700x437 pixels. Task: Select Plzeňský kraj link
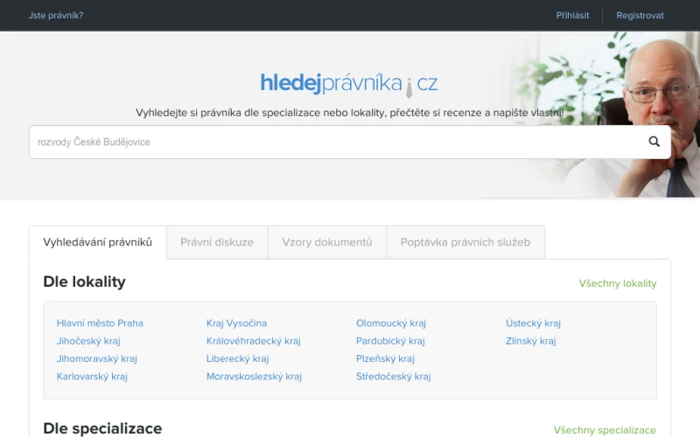coord(385,359)
